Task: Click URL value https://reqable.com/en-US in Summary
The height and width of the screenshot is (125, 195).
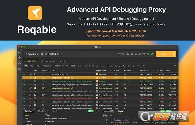Action: click(56, 119)
